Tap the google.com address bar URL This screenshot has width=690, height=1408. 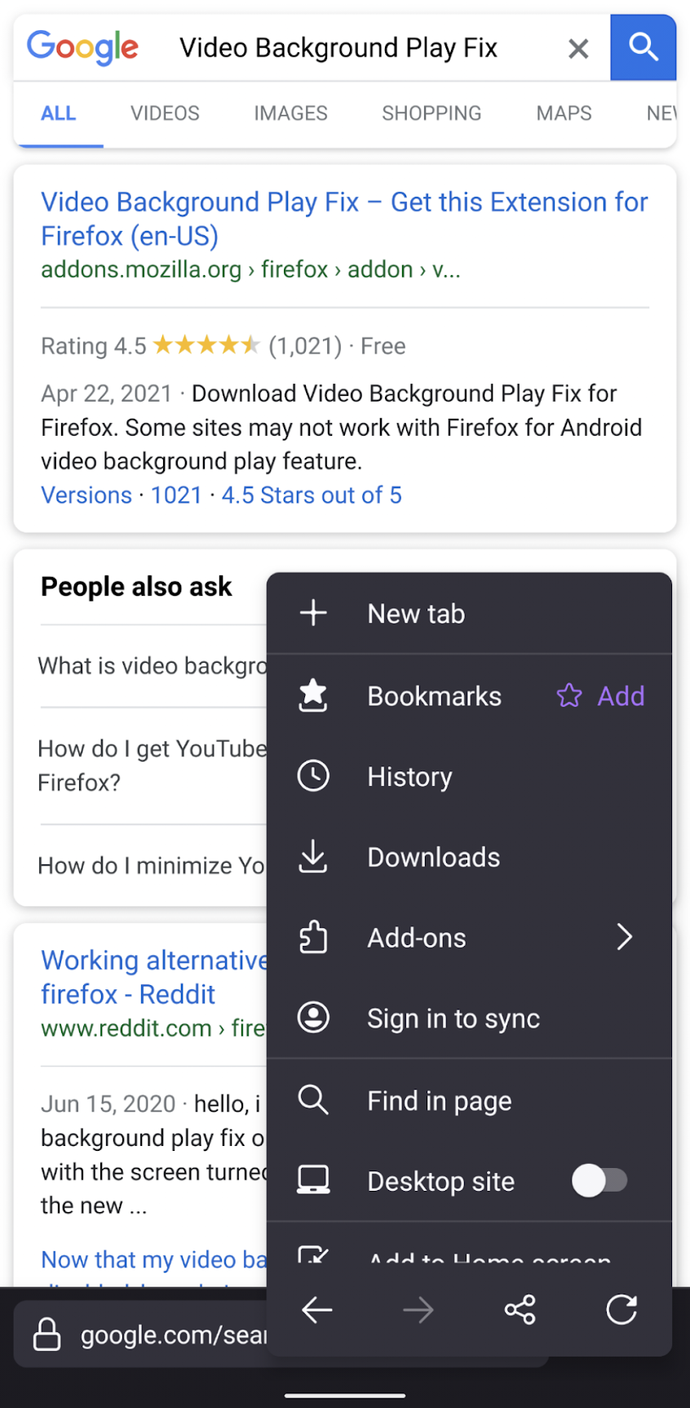click(173, 1335)
